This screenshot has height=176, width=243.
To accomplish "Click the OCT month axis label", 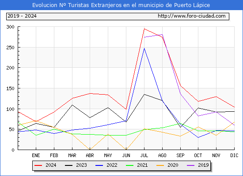I will [198, 155].
